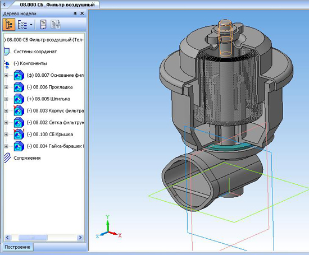Viewport: 309px width, 255px height.
Task: Click the highlighted orange stud in the model
Action: point(225,38)
